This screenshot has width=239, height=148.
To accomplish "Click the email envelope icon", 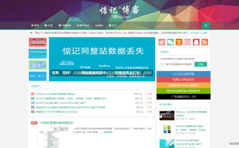I will click(x=188, y=42).
